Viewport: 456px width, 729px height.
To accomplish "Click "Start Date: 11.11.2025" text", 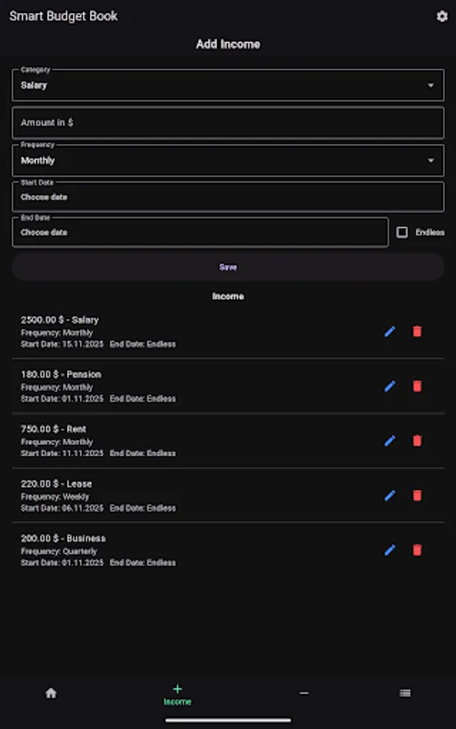I will [x=62, y=454].
